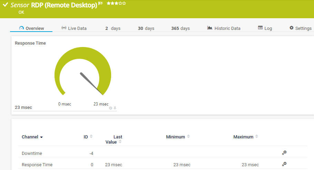This screenshot has width=314, height=170.
Task: Click the pin icon below the gauge
Action: [115, 108]
